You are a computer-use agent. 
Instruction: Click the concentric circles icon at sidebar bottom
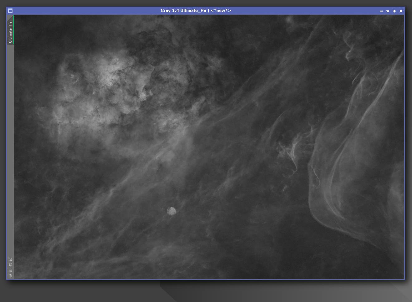(10, 276)
